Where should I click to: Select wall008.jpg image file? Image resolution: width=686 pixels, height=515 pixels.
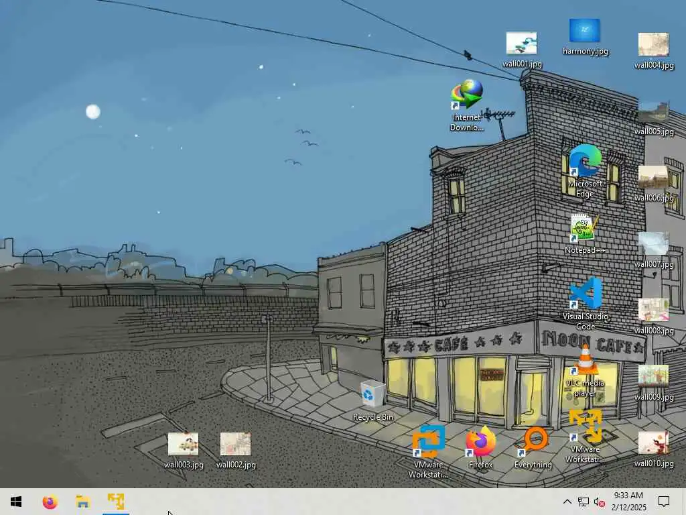click(x=654, y=317)
